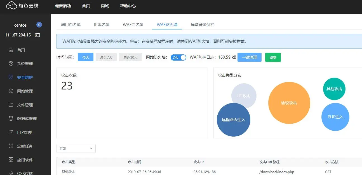Viewport: 362px width, 175px height.
Task: Open the terminal icon next to the IP address
Action: click(37, 35)
